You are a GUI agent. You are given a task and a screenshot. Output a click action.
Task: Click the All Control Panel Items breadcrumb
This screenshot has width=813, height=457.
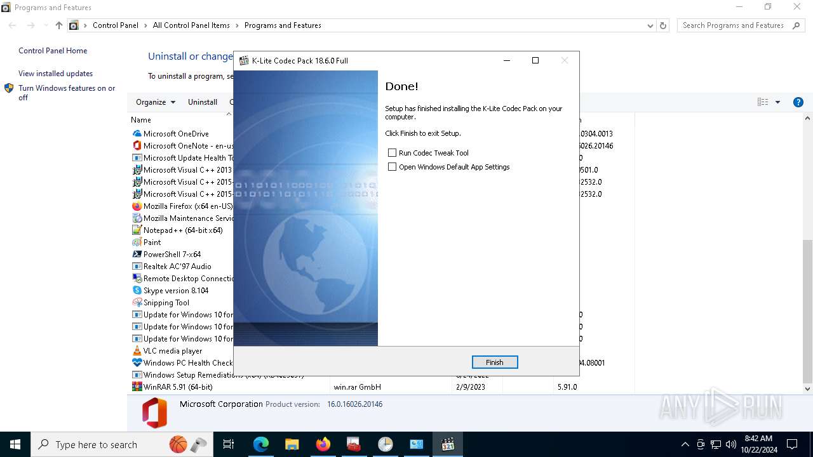pyautogui.click(x=191, y=25)
